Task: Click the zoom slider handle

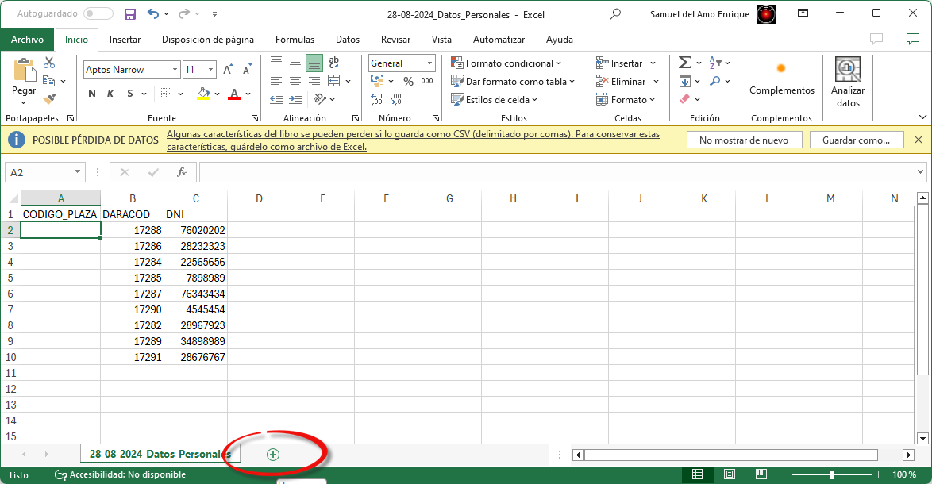Action: click(832, 474)
